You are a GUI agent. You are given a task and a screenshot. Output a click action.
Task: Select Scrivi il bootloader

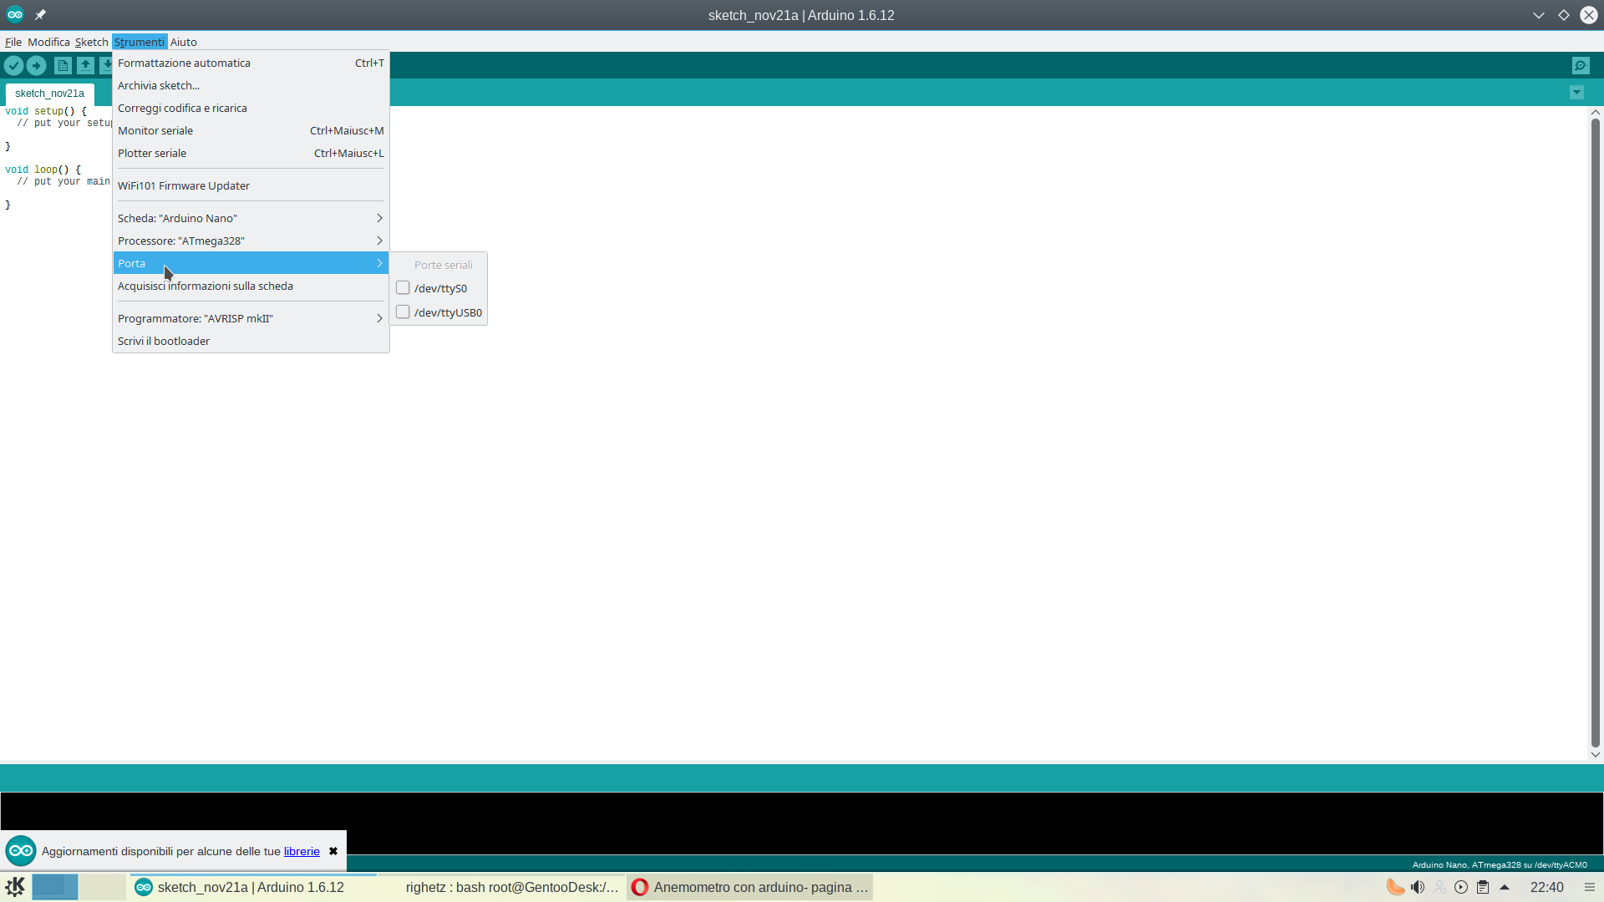tap(251, 341)
